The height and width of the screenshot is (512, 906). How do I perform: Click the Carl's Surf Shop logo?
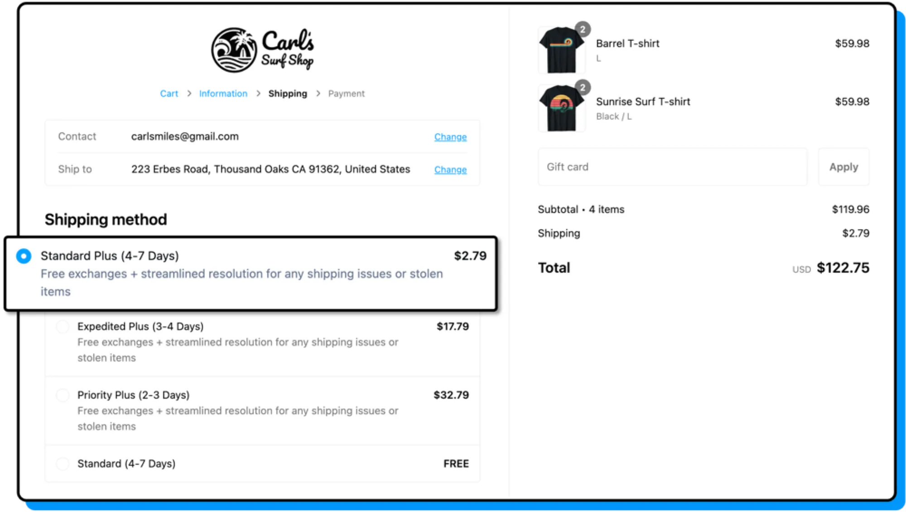[263, 50]
